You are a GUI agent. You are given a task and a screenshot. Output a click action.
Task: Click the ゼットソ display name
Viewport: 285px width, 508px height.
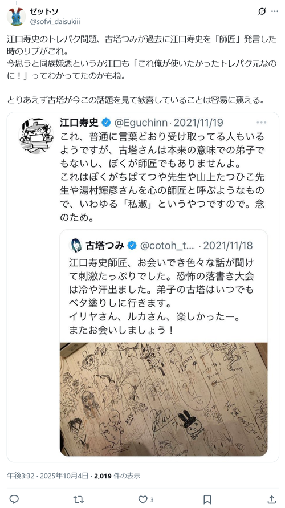point(44,11)
